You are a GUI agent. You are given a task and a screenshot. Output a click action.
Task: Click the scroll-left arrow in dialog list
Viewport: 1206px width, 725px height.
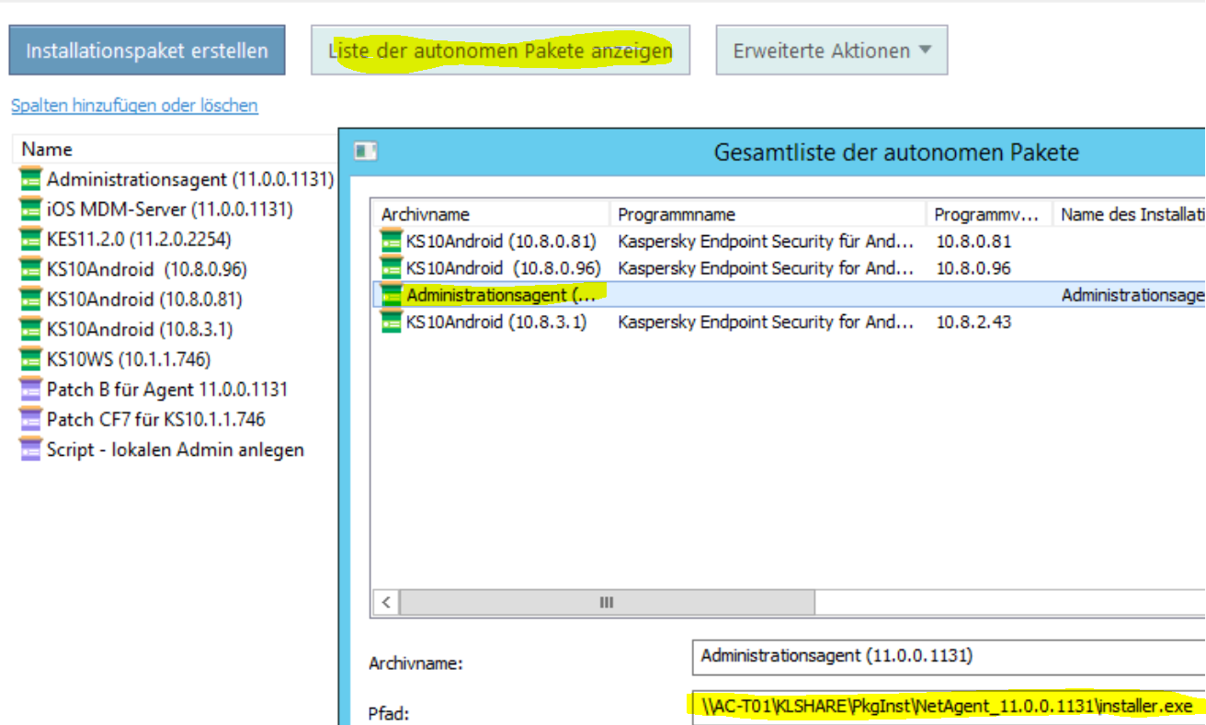386,603
